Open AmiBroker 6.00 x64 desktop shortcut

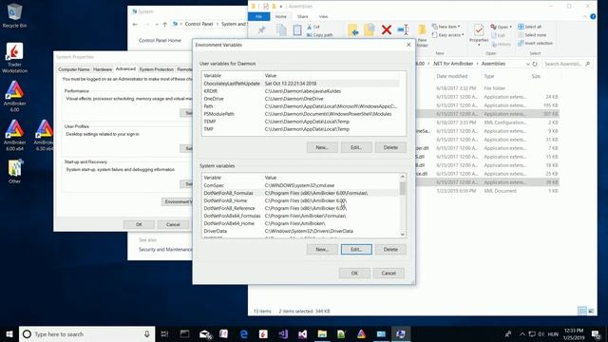[x=14, y=135]
